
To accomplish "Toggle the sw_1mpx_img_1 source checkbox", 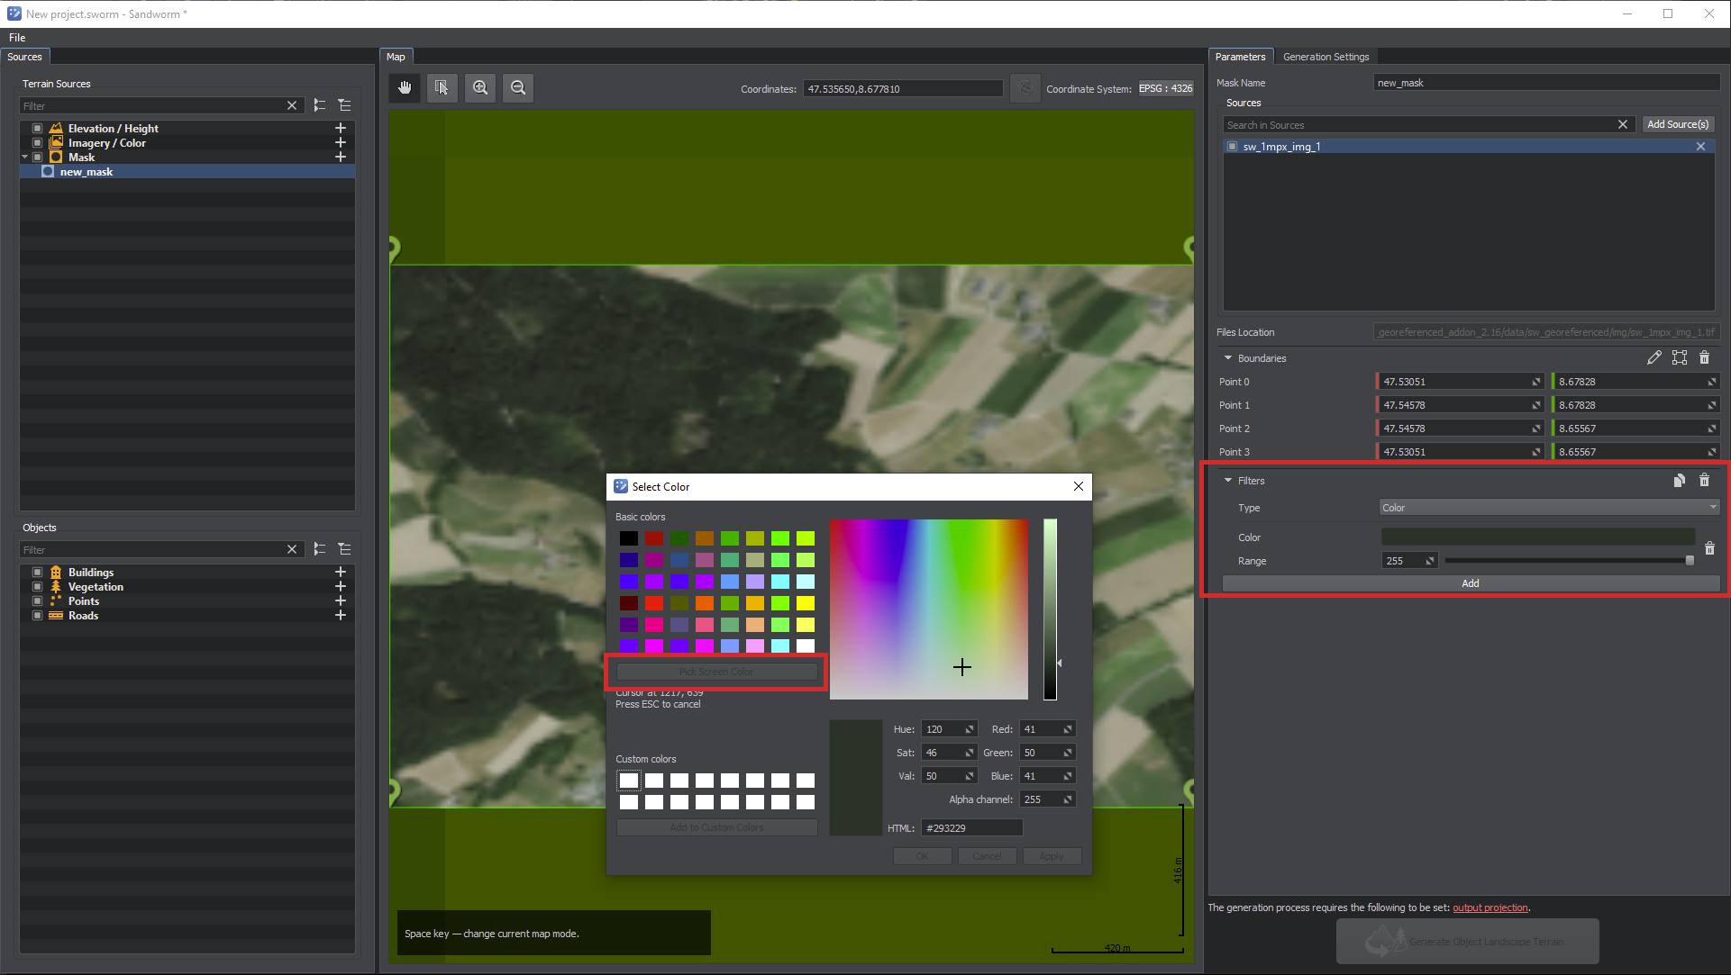I will (1232, 146).
